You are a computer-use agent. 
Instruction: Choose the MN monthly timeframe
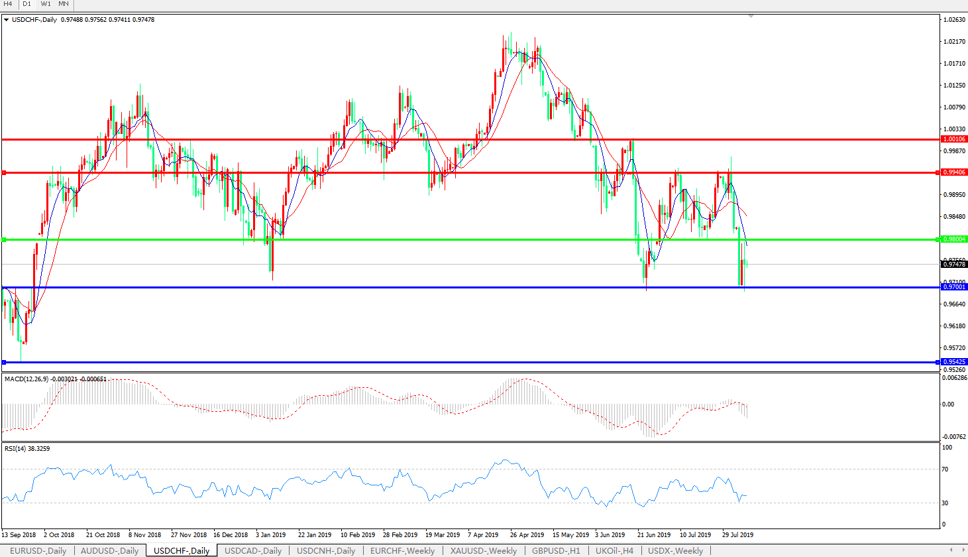coord(64,4)
